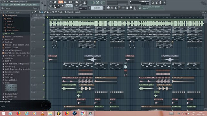Image resolution: width=207 pixels, height=116 pixels.
Task: Open the piano roll icon
Action: tap(116, 8)
